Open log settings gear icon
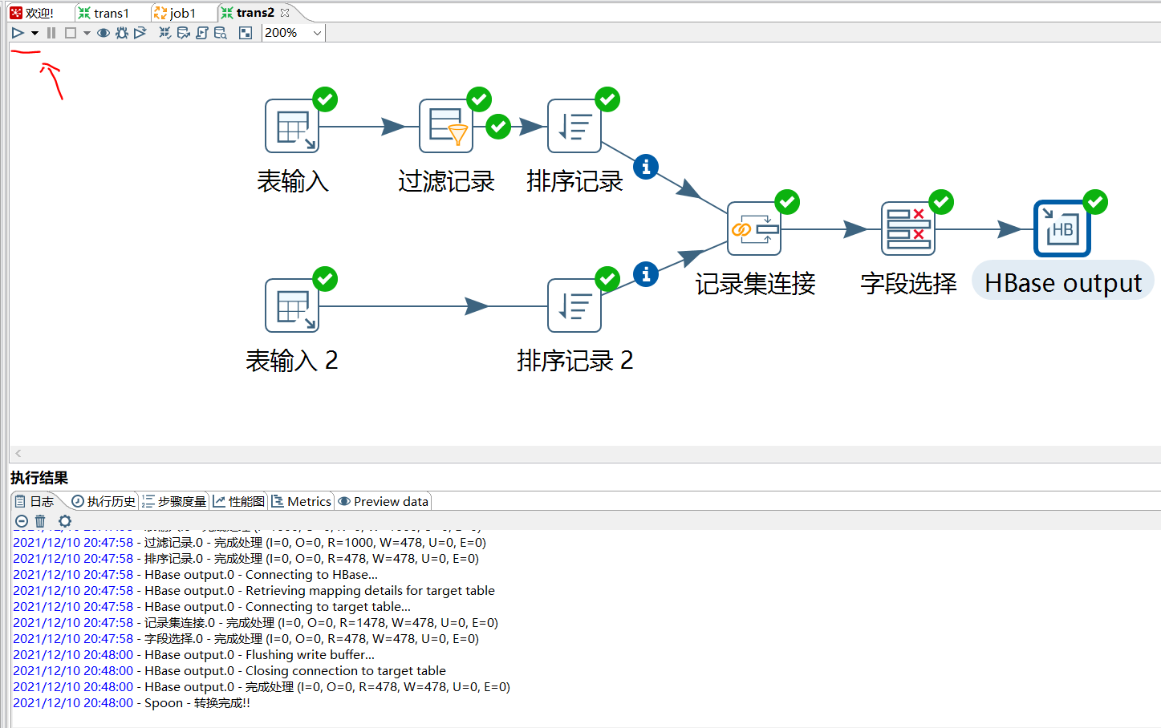The image size is (1161, 728). 65,521
